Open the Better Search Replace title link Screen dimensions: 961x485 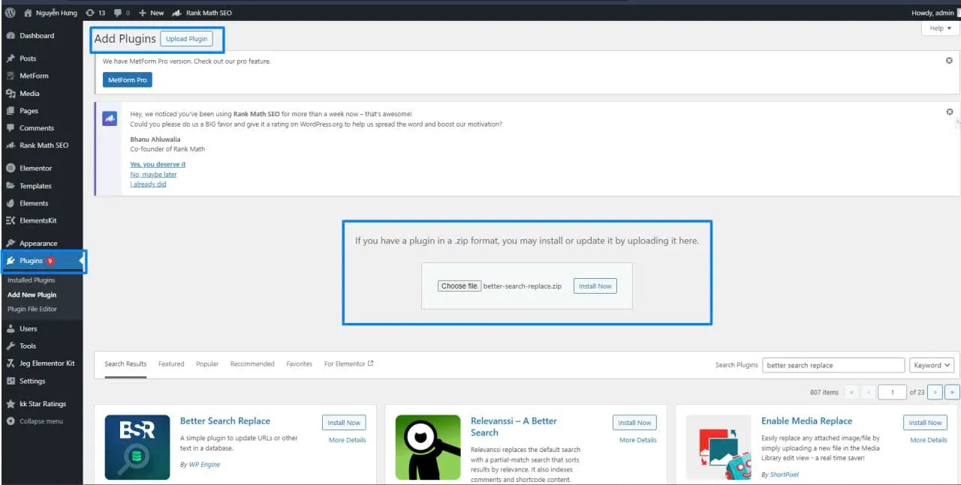click(x=225, y=421)
